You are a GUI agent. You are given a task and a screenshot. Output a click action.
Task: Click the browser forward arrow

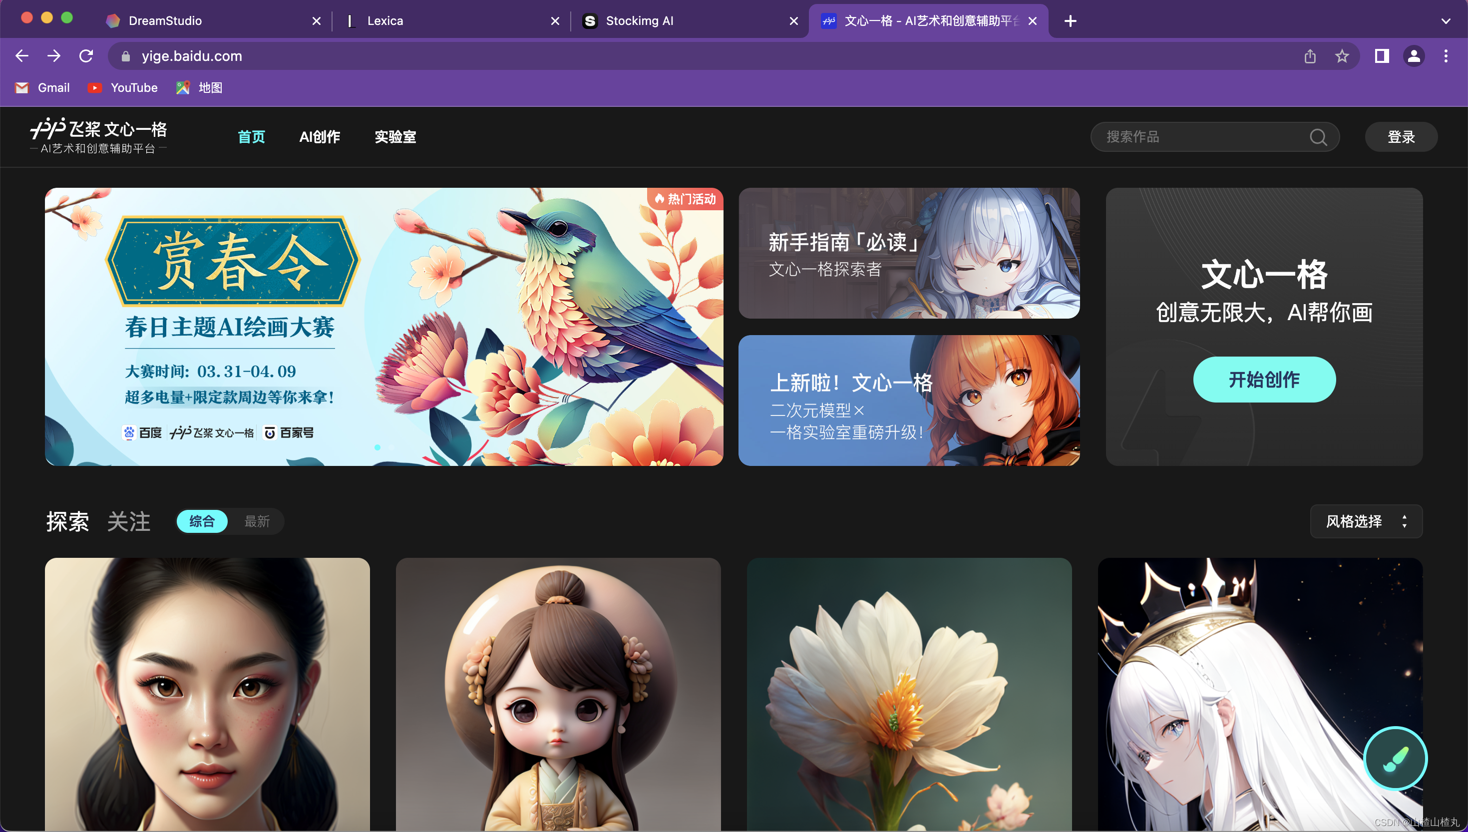[x=54, y=56]
